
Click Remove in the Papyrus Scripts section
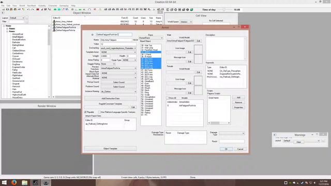tap(238, 102)
